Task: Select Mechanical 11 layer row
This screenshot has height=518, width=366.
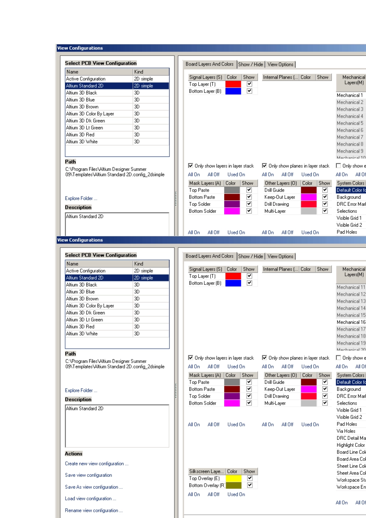Action: tap(351, 287)
